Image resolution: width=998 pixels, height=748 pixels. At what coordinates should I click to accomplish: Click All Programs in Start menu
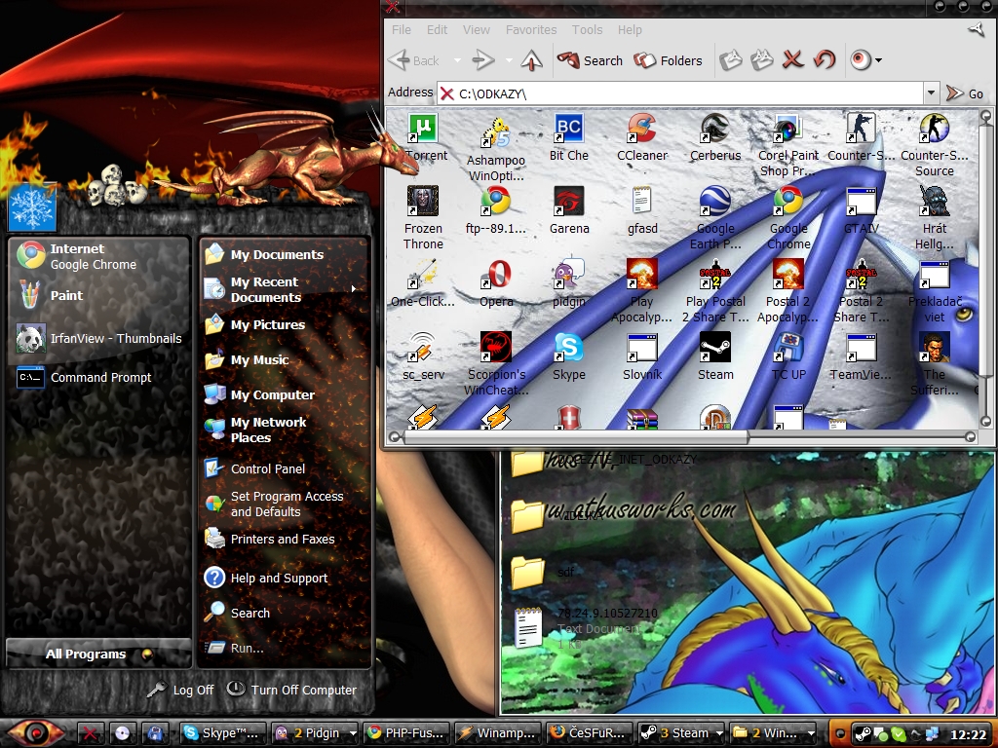click(x=98, y=654)
